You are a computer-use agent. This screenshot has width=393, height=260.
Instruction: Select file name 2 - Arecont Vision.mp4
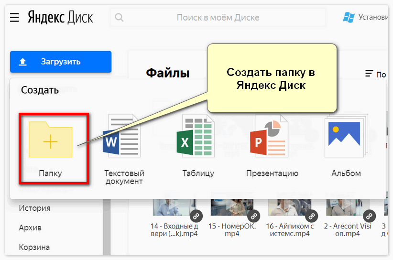348,230
